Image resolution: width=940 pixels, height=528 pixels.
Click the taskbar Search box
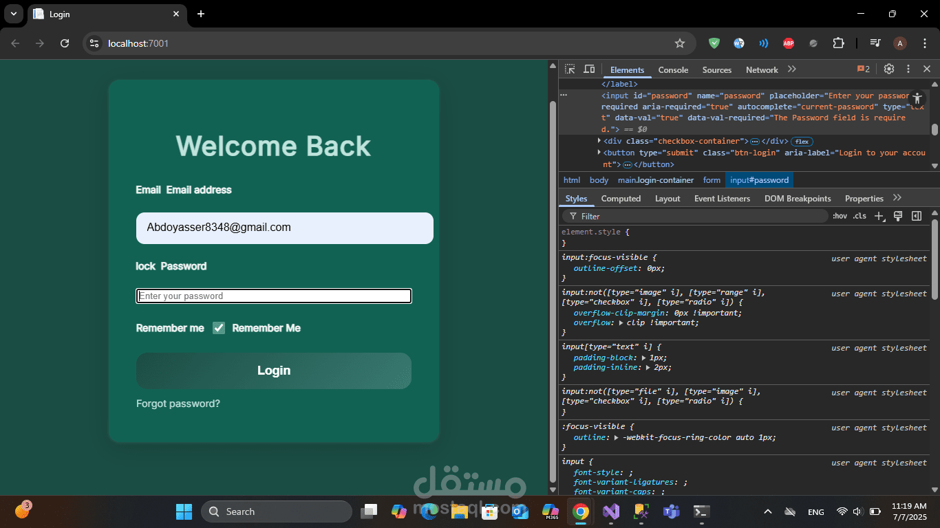coord(277,511)
